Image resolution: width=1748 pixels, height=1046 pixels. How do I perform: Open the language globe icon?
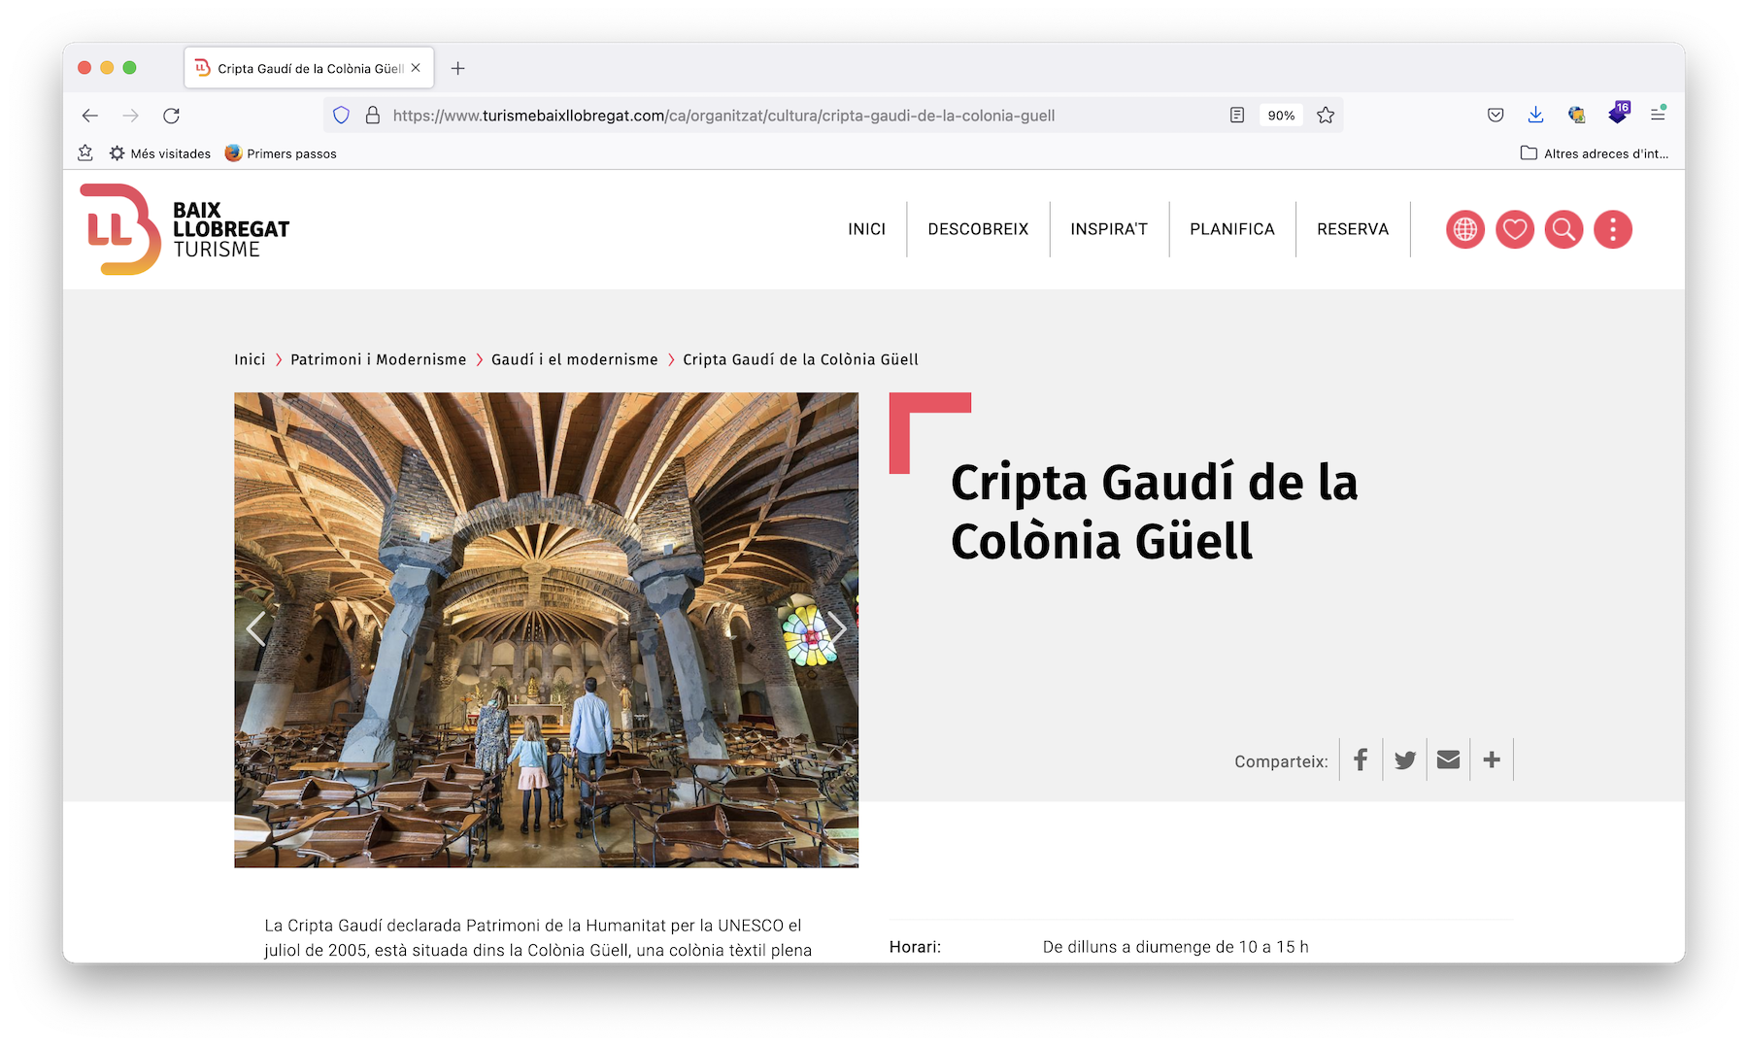click(1464, 229)
